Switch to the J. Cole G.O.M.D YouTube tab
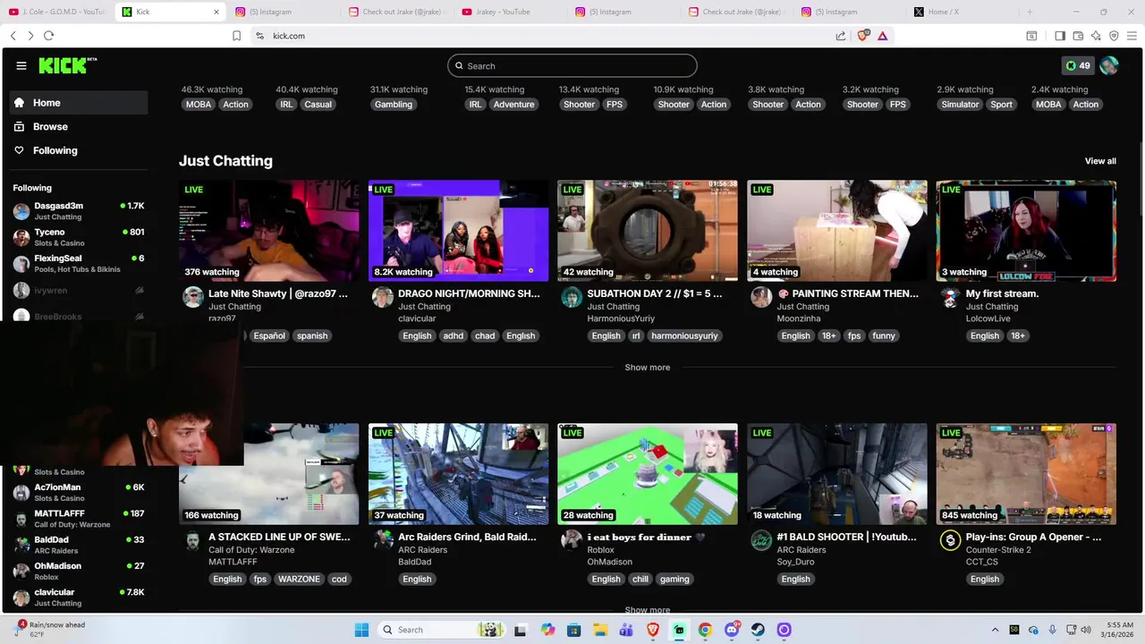The image size is (1145, 644). pyautogui.click(x=55, y=12)
